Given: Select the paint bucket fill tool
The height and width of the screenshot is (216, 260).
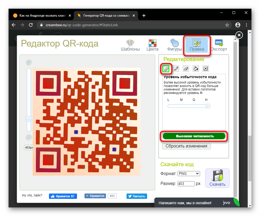Looking at the screenshot, I should [196, 69].
